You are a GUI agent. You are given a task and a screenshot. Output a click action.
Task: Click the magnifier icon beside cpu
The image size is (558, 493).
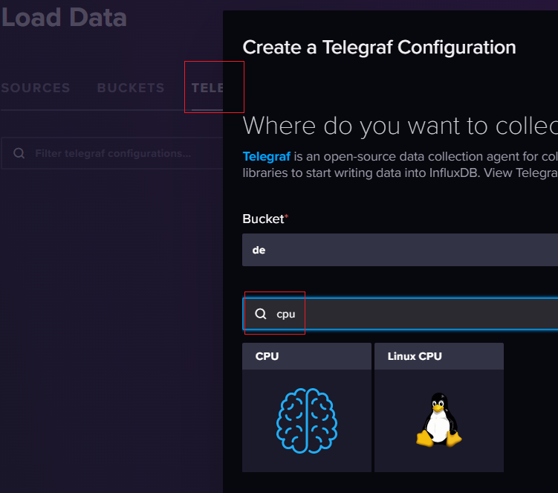261,314
